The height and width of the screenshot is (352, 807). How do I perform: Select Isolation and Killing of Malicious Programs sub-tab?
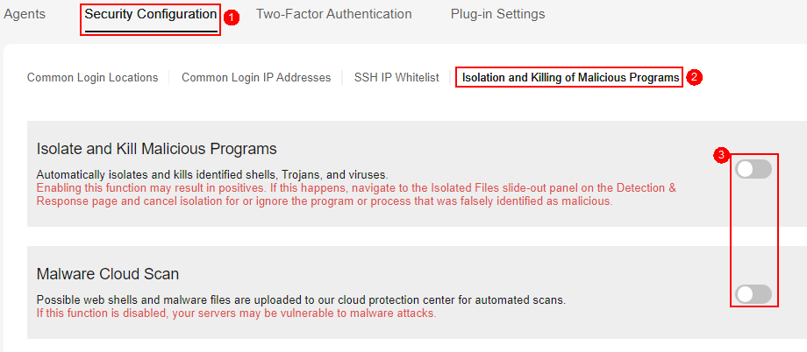(570, 78)
